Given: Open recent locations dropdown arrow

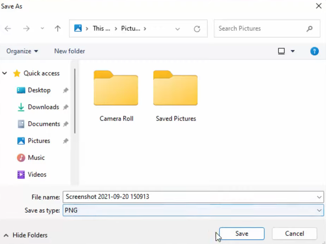Looking at the screenshot, I should (x=42, y=29).
